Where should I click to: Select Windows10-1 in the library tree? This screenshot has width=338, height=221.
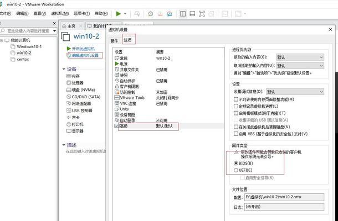[x=26, y=46]
